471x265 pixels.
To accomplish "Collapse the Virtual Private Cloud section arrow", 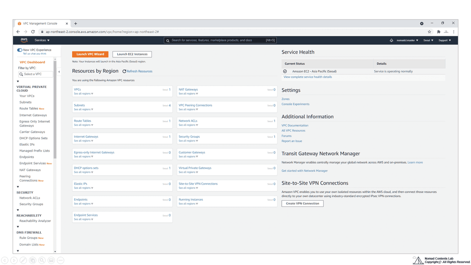I will point(18,81).
